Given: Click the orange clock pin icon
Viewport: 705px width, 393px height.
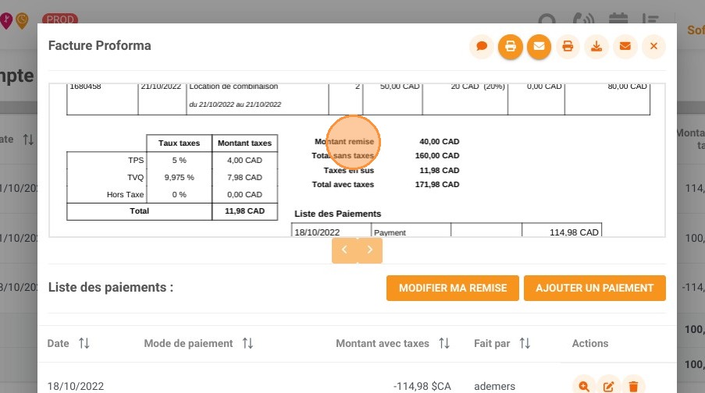Looking at the screenshot, I should pos(22,20).
